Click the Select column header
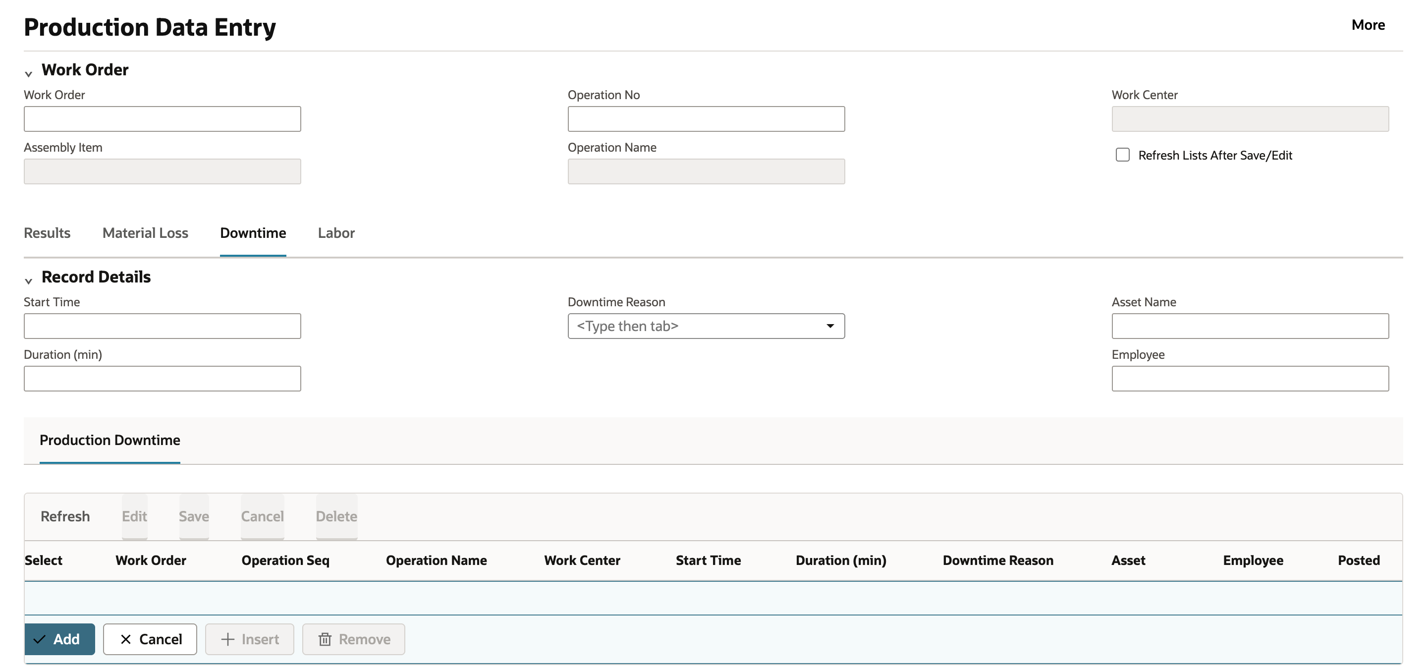 (43, 560)
